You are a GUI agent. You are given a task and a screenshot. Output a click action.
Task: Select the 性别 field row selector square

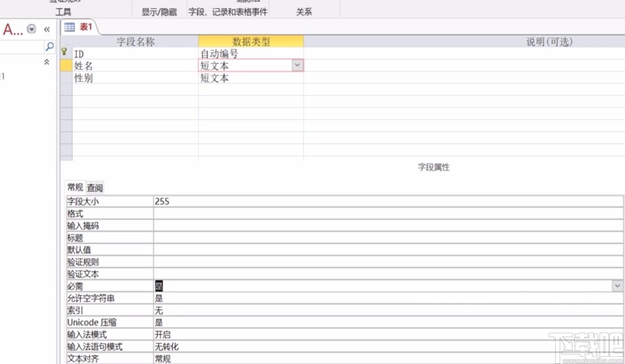65,78
